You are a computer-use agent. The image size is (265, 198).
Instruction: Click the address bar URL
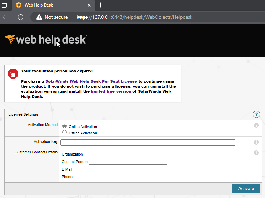pos(134,17)
